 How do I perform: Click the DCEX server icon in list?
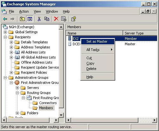coord(70,44)
